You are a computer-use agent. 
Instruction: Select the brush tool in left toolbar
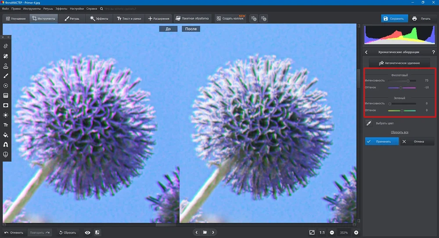coord(6,76)
